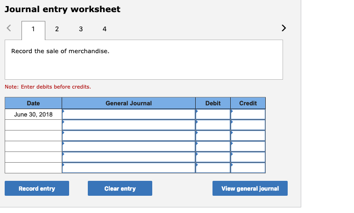The width and height of the screenshot is (354, 213).
Task: Click Debit field in third row
Action: 213,136
